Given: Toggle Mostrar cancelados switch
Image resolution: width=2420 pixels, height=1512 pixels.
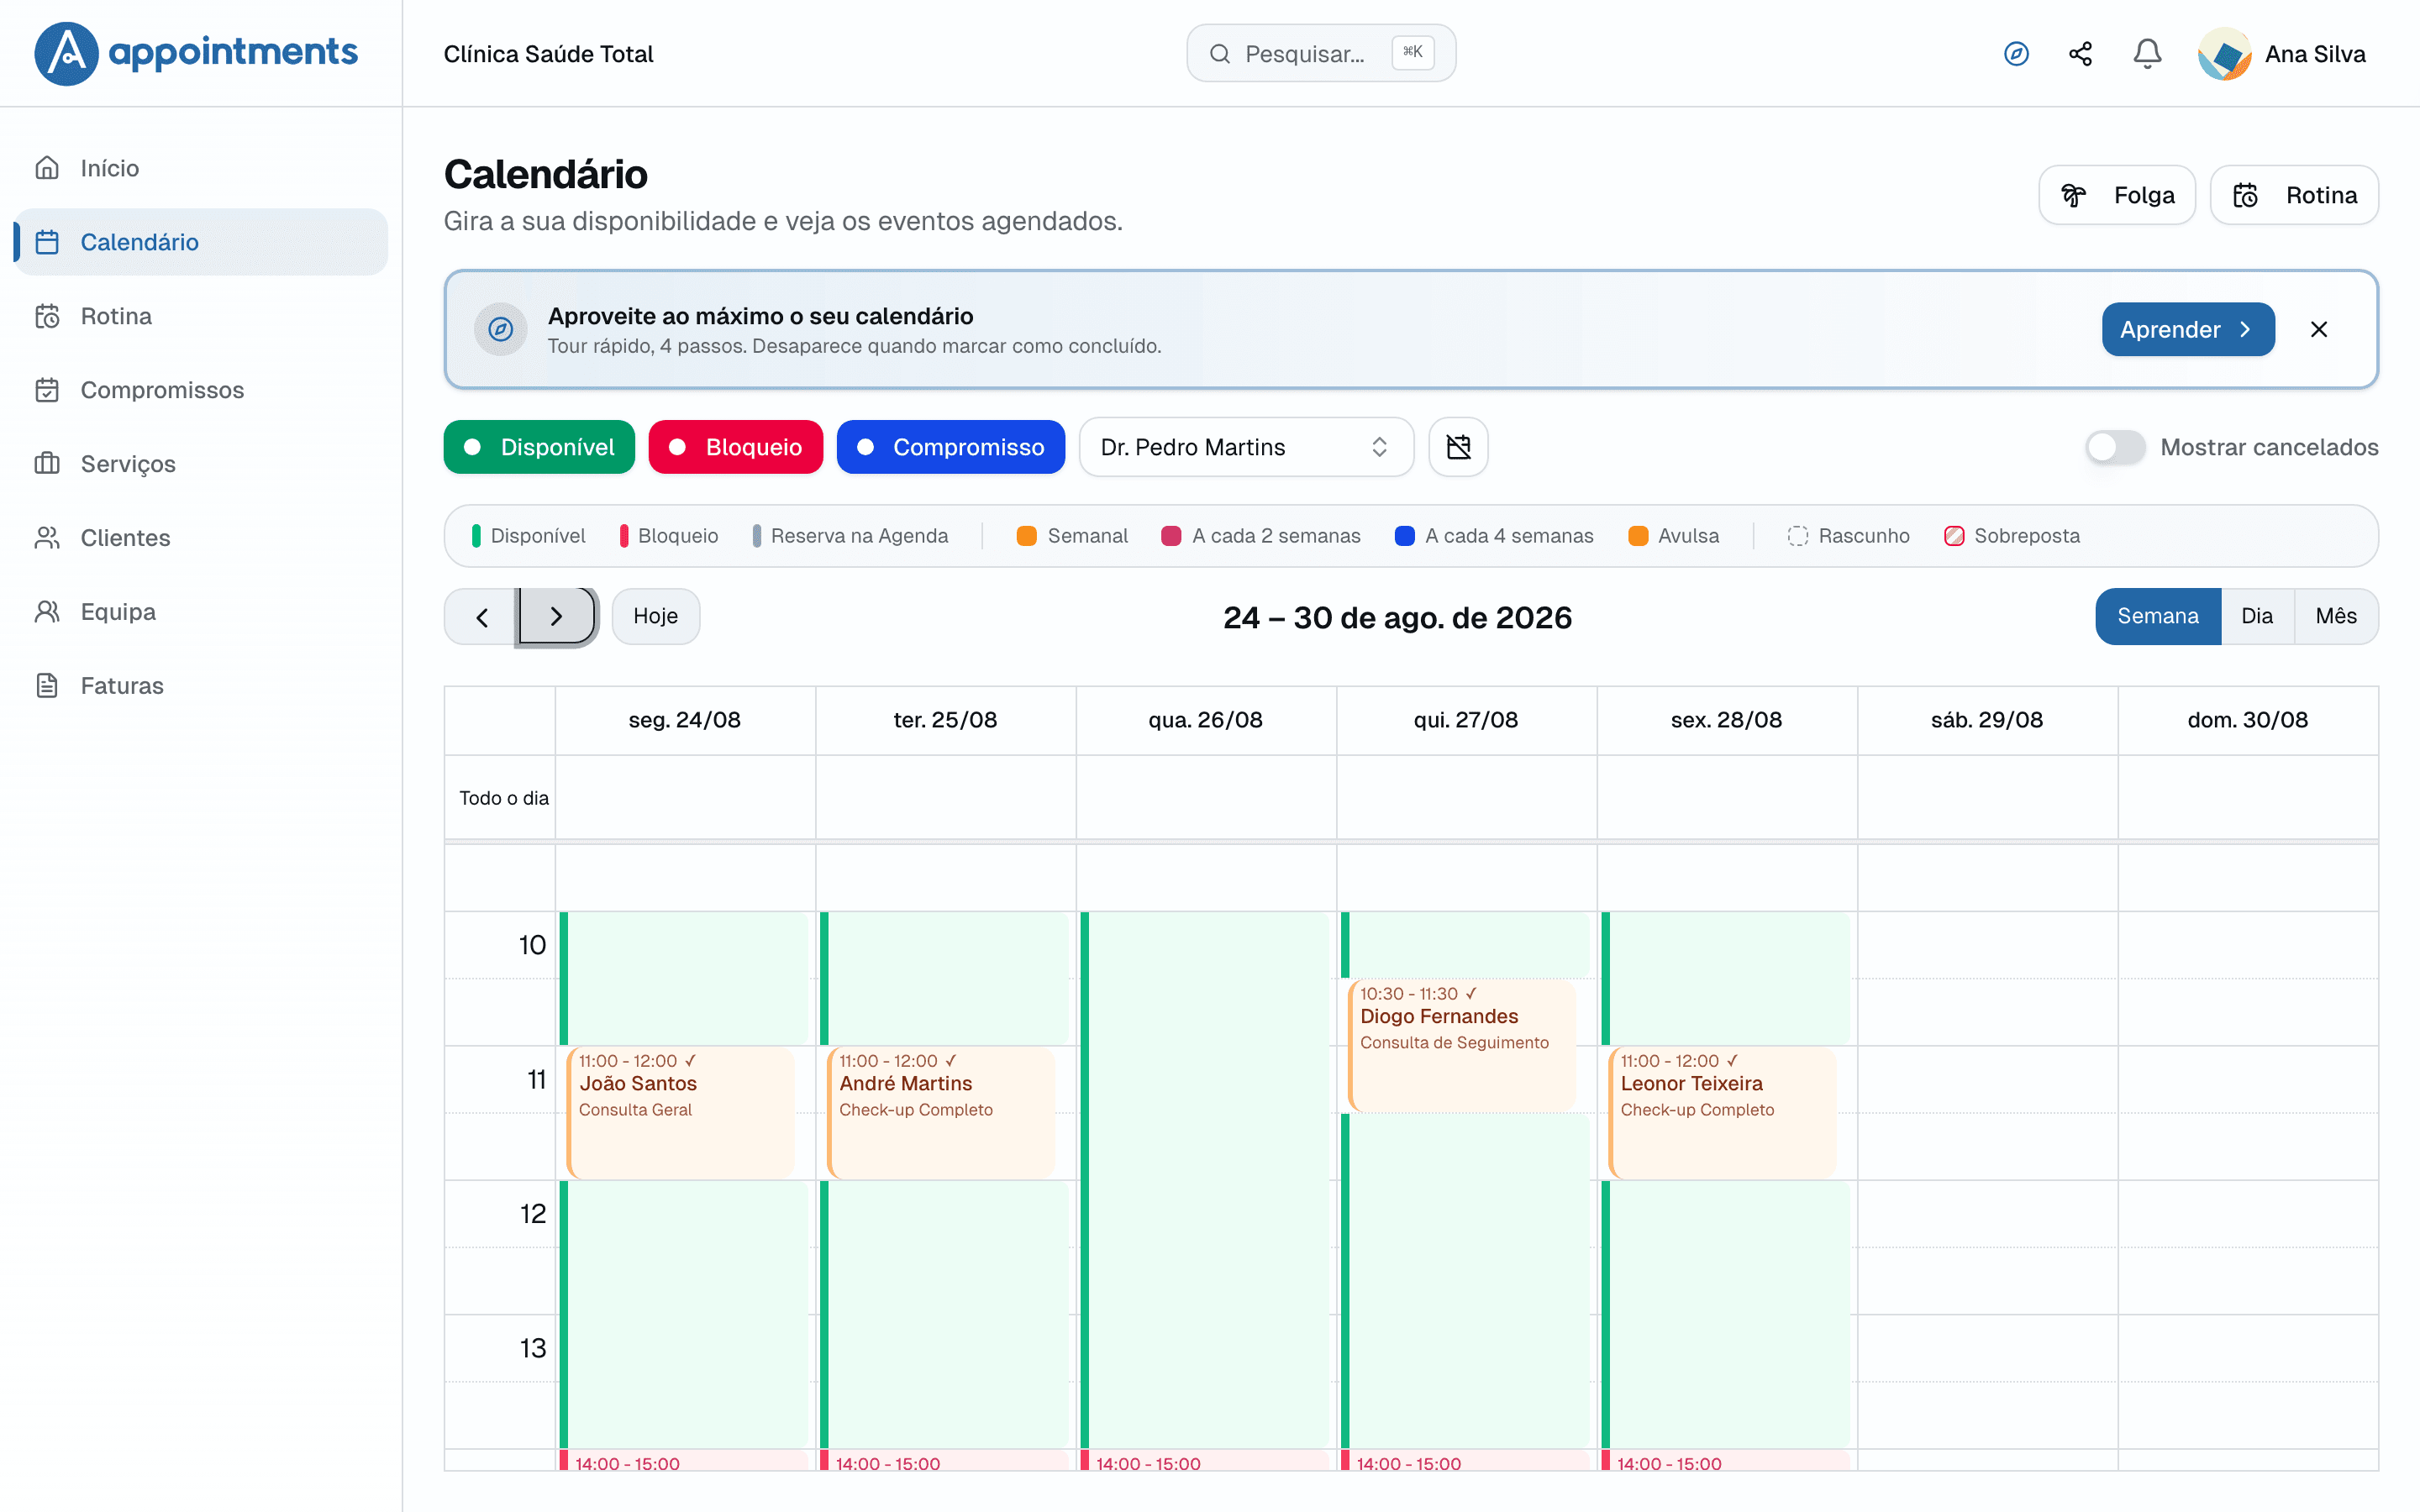Looking at the screenshot, I should [x=2115, y=447].
